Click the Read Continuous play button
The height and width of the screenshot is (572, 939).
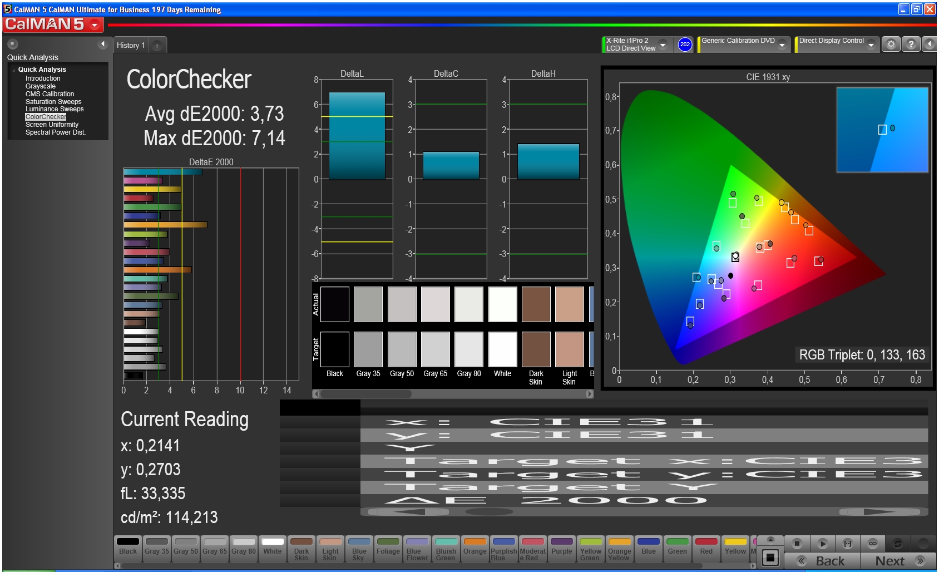pos(822,543)
